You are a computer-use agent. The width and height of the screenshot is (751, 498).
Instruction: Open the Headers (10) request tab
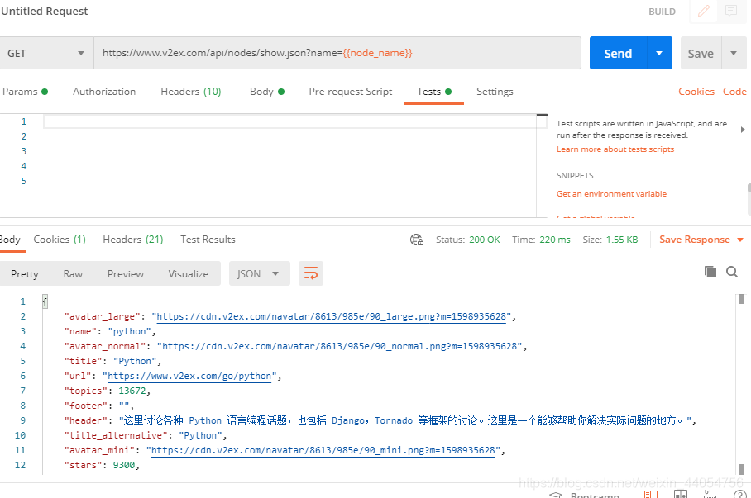click(x=190, y=92)
